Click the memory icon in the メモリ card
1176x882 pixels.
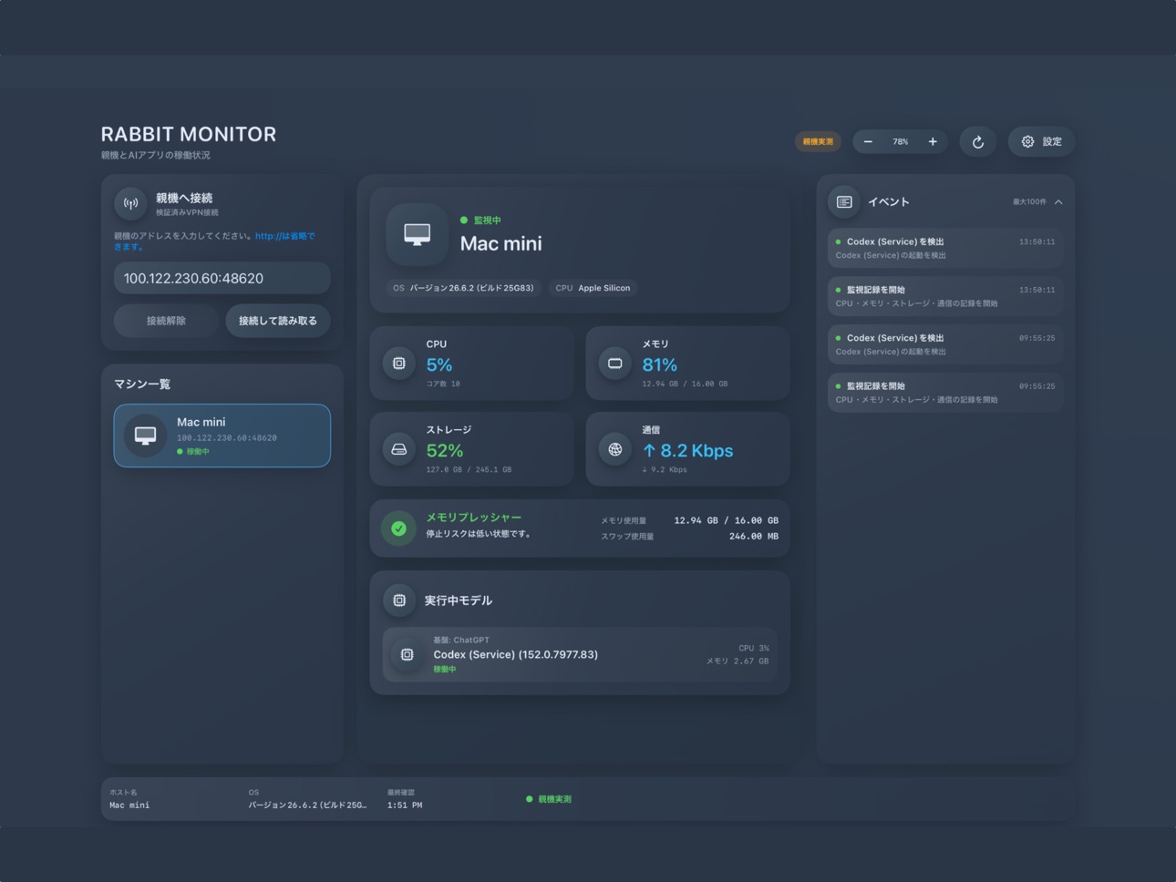coord(615,364)
